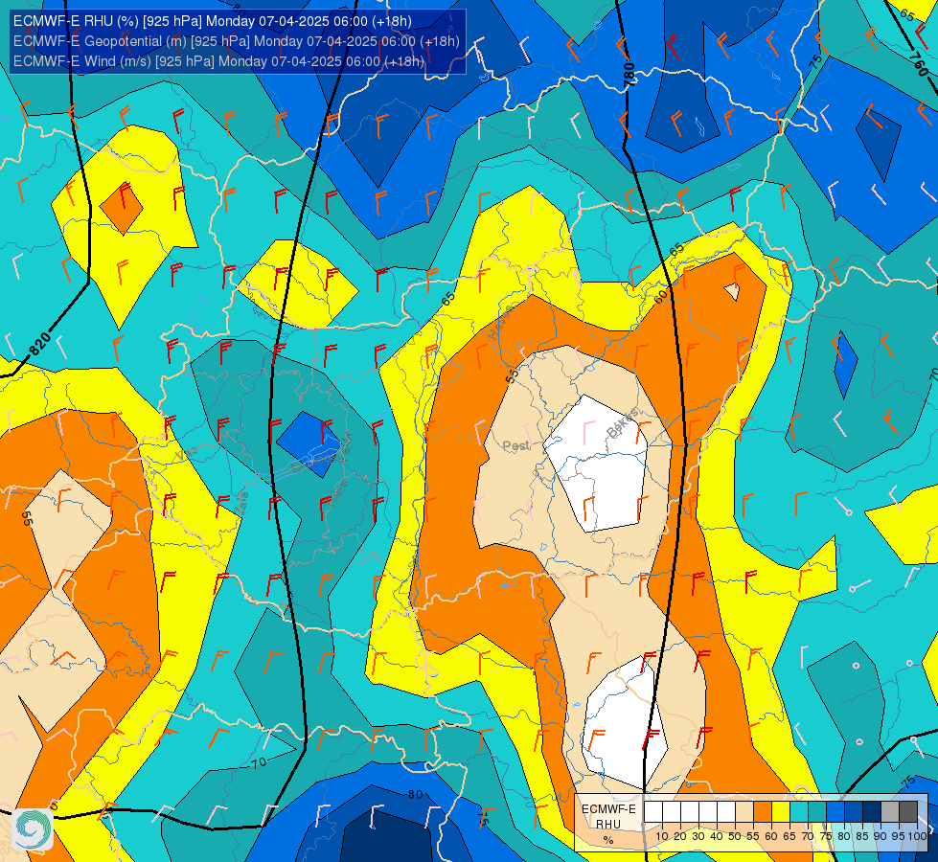Click the 820 geopotential contour label
Screen dimensions: 938x862
tap(39, 344)
